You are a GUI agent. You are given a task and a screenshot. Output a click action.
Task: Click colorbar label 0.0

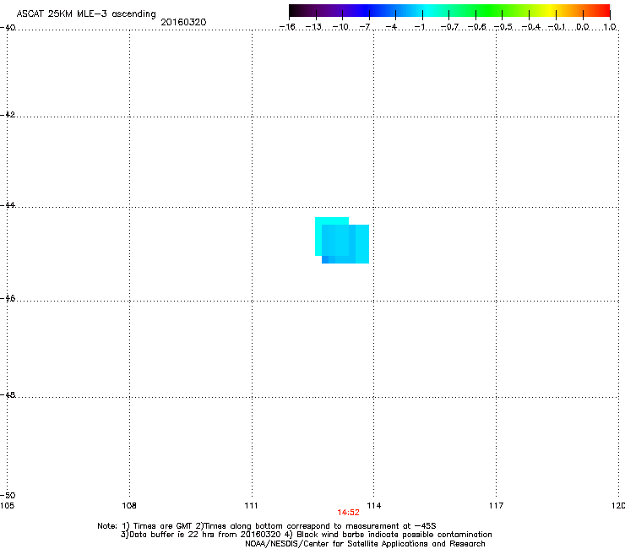click(x=583, y=27)
